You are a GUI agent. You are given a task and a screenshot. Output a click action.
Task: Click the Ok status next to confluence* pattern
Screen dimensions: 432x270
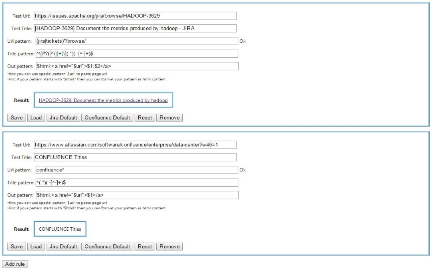pyautogui.click(x=243, y=170)
